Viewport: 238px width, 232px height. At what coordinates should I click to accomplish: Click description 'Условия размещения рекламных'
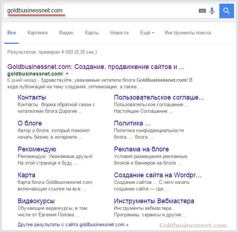click(150, 156)
